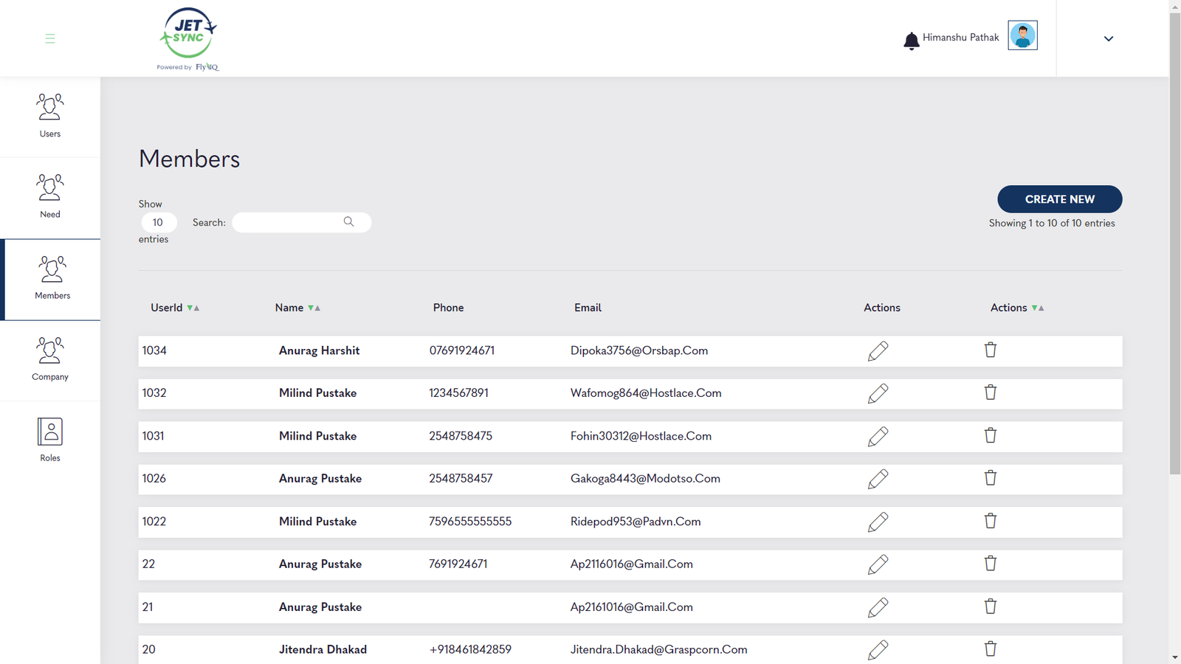Open the Show 10 entries selector
Image resolution: width=1181 pixels, height=664 pixels.
pyautogui.click(x=159, y=222)
